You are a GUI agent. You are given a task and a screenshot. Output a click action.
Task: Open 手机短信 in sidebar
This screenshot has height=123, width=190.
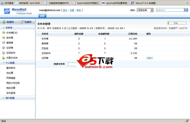coord(11,93)
